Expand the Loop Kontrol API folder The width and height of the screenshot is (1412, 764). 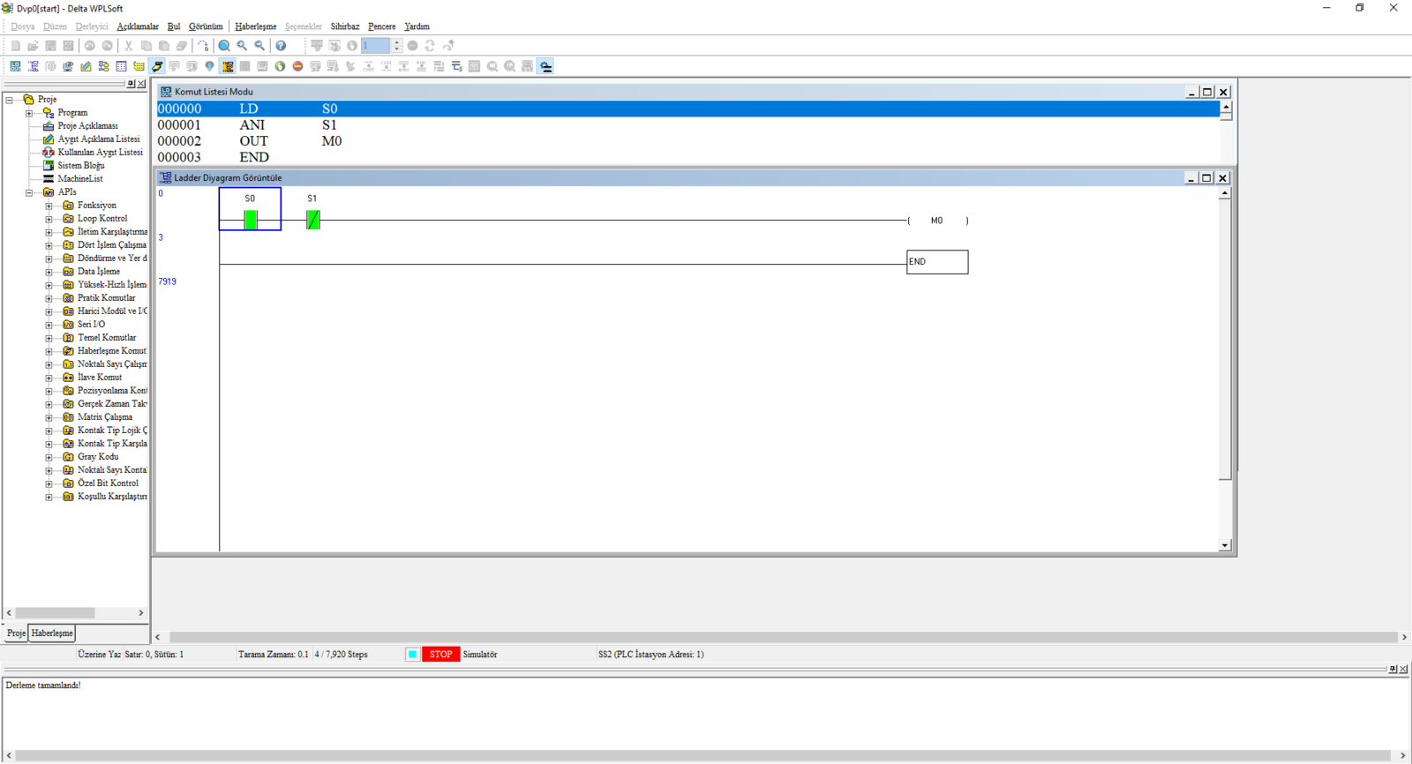[49, 219]
